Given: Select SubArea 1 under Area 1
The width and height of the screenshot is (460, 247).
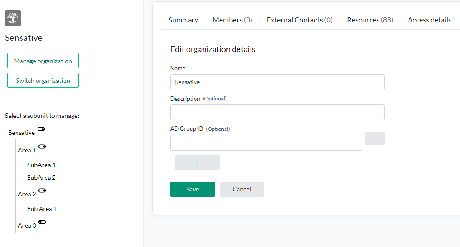Looking at the screenshot, I should [x=41, y=165].
